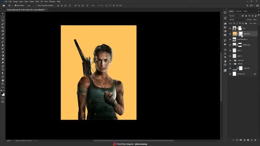Add layer style with fx icon

(x=237, y=140)
